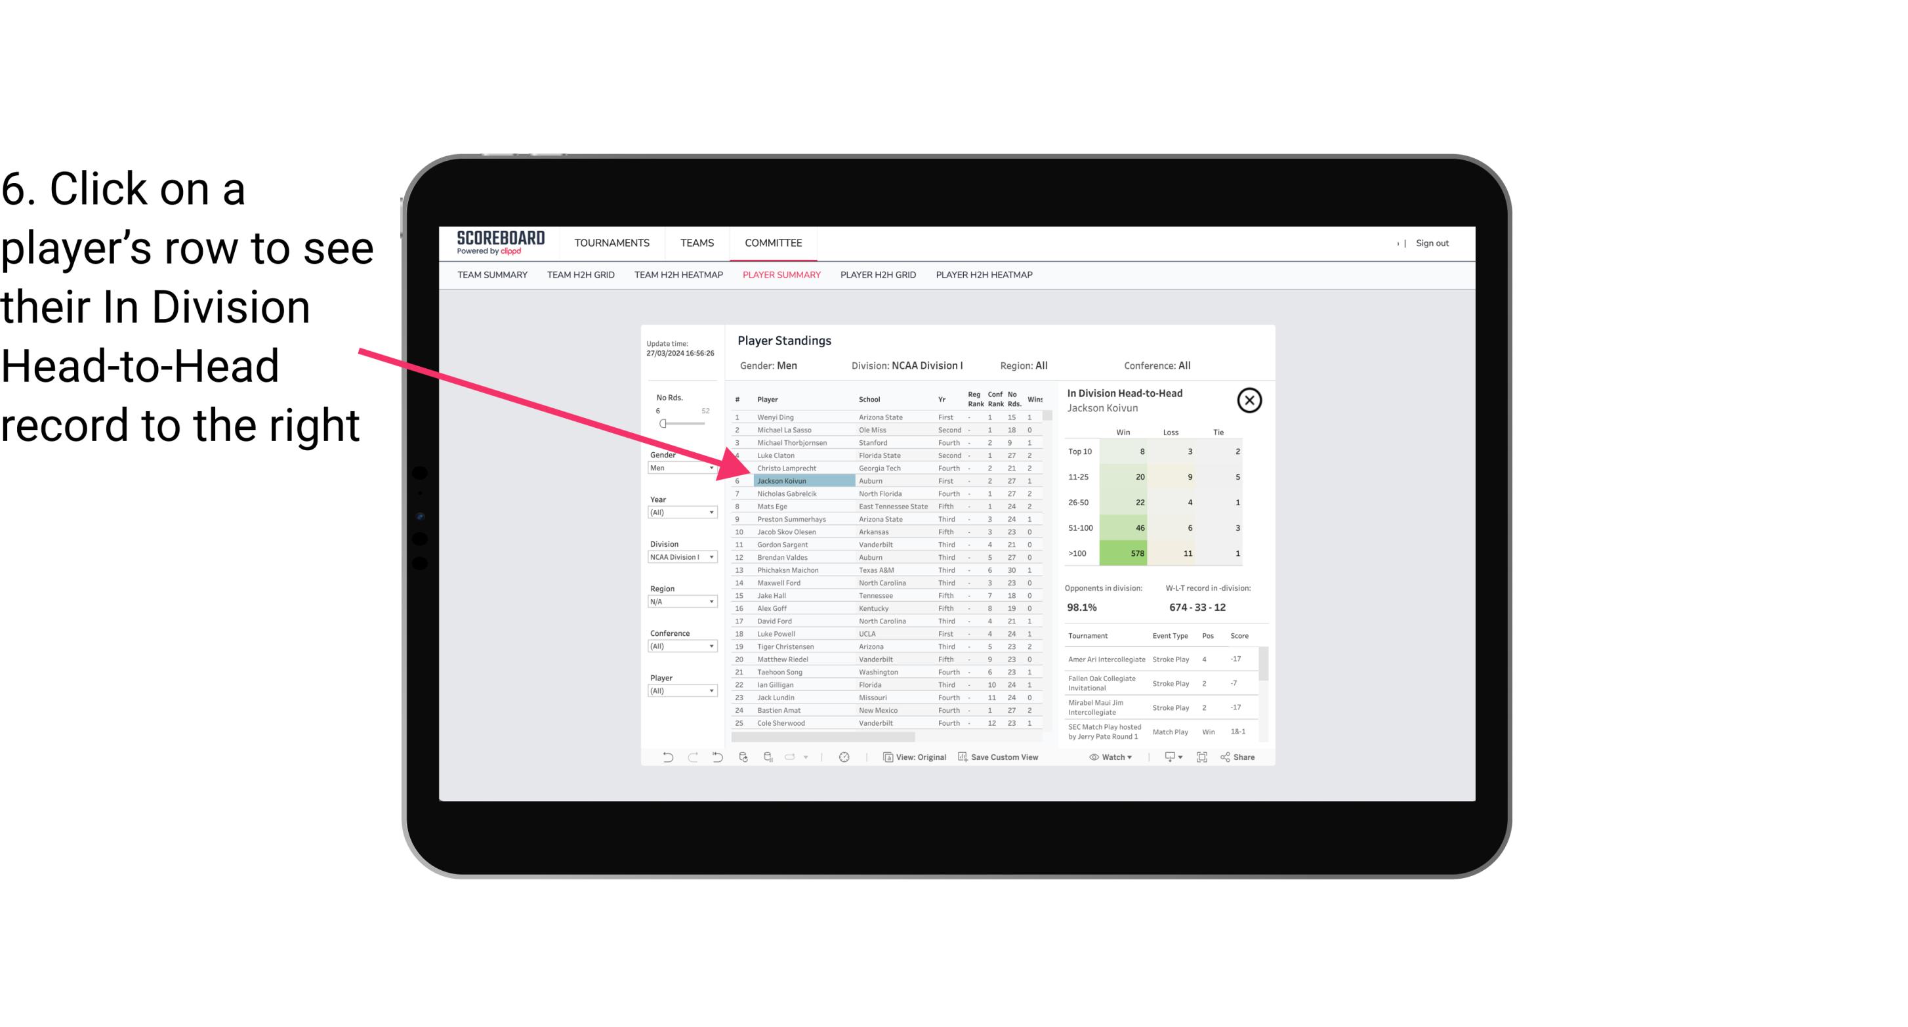Click the TOURNAMENTS menu item
This screenshot has height=1027, width=1908.
pyautogui.click(x=612, y=241)
